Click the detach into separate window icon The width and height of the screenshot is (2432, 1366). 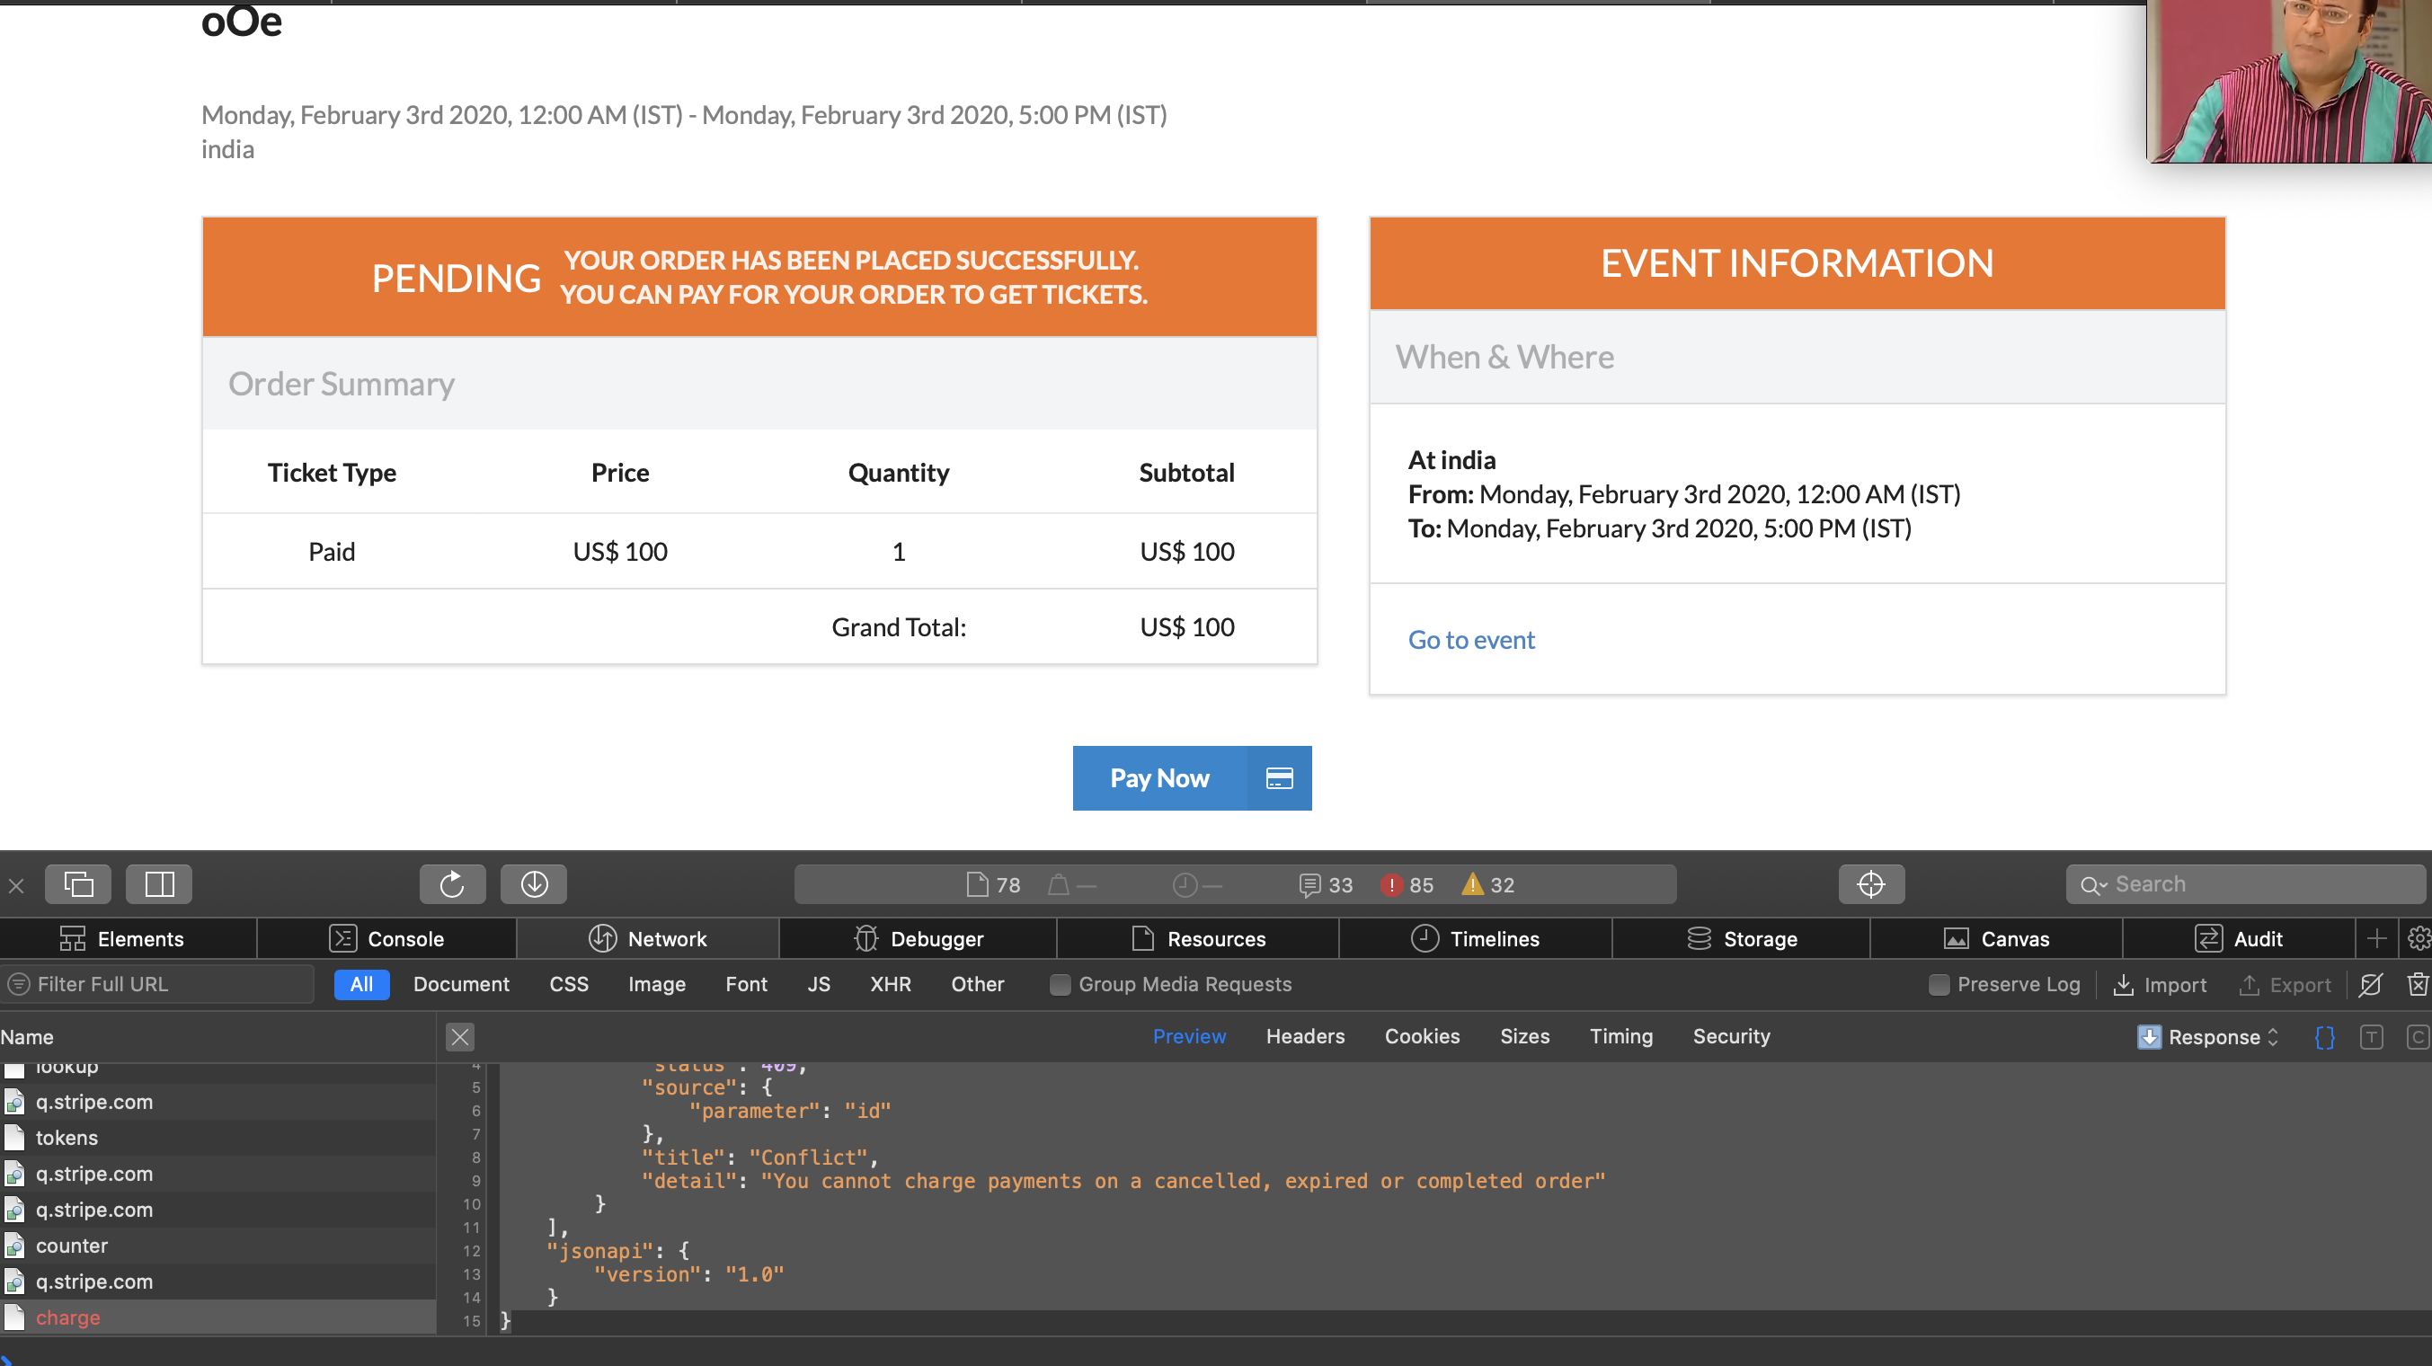pyautogui.click(x=77, y=883)
